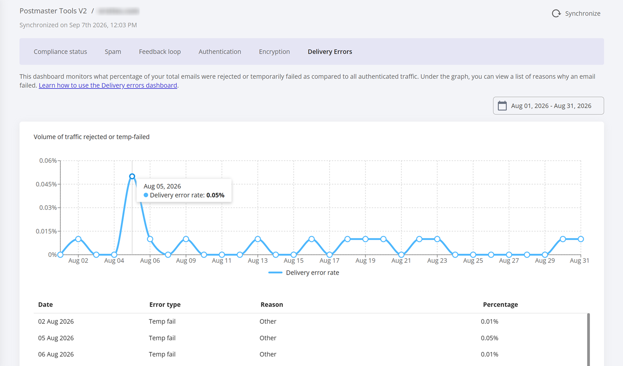This screenshot has width=623, height=366.
Task: Click the Synchronize refresh icon
Action: click(556, 13)
